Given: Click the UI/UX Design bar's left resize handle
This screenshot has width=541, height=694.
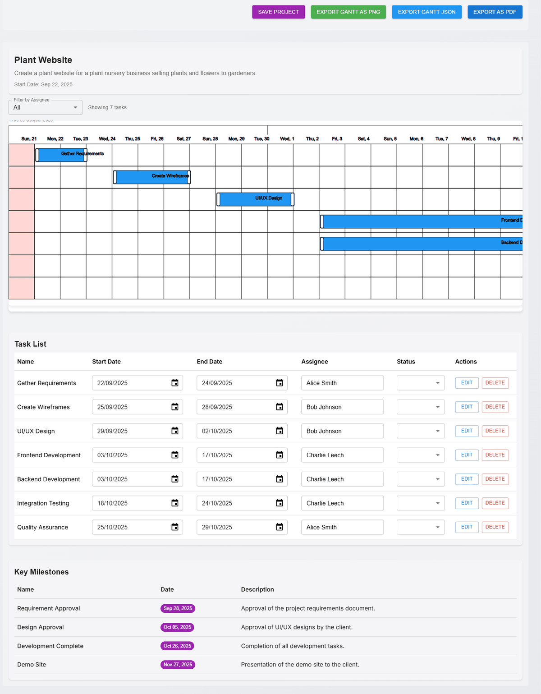Looking at the screenshot, I should 219,199.
